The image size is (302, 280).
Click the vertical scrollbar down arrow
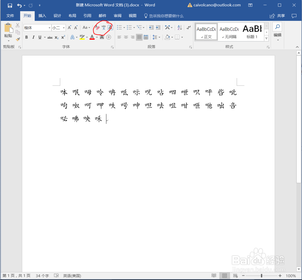299,269
